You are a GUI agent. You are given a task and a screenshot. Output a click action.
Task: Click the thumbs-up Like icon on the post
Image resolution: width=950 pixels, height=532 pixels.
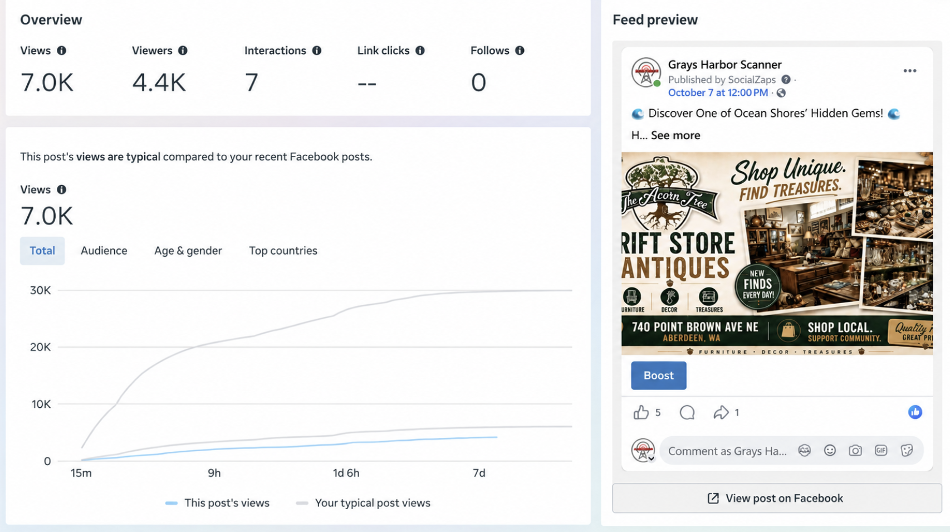tap(641, 412)
